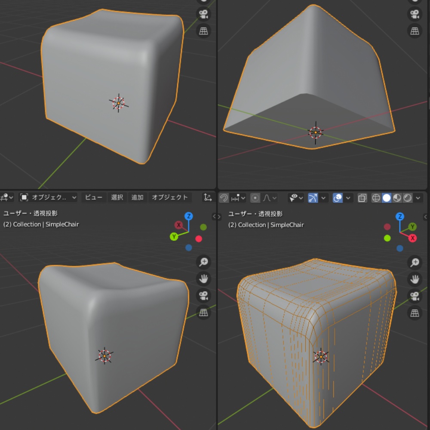The height and width of the screenshot is (430, 430).
Task: Open the ビュー menu
Action: (93, 197)
